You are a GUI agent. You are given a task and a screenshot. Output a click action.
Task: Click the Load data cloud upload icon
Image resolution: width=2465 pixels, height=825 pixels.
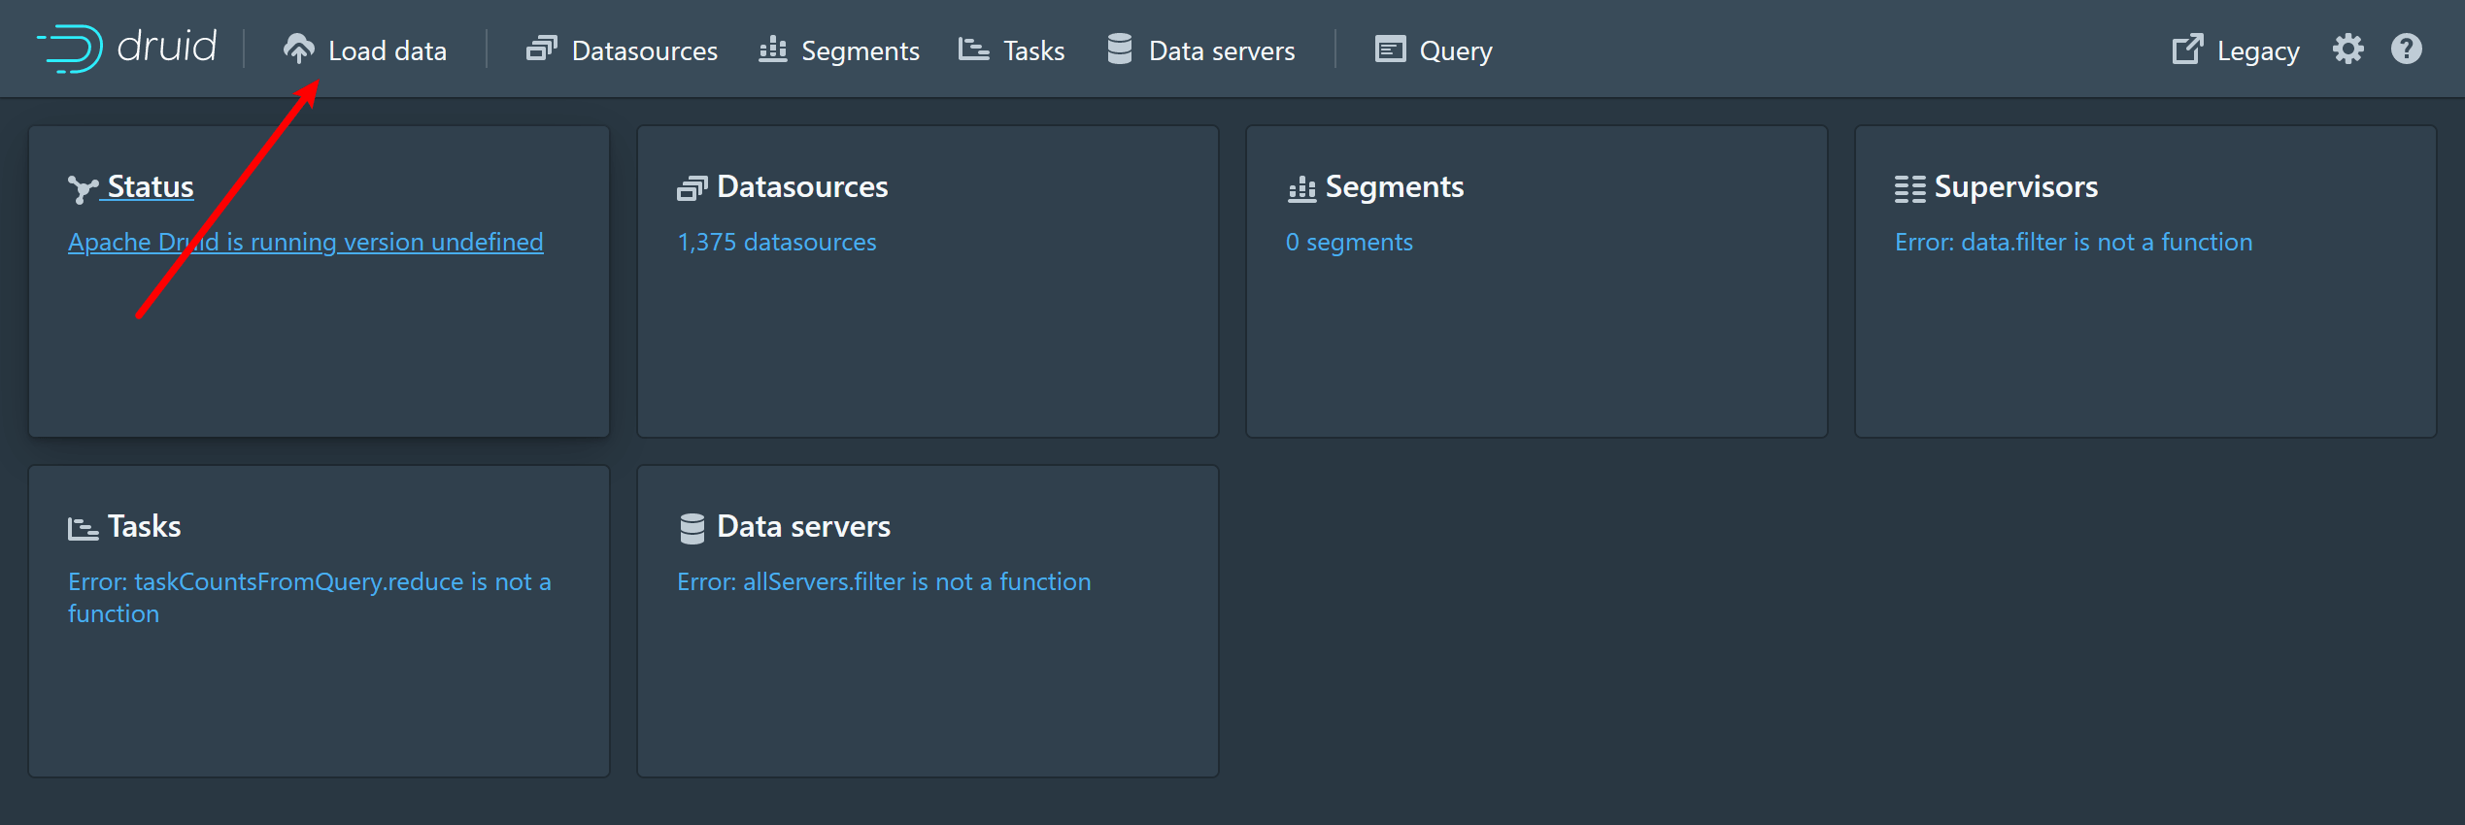(298, 49)
